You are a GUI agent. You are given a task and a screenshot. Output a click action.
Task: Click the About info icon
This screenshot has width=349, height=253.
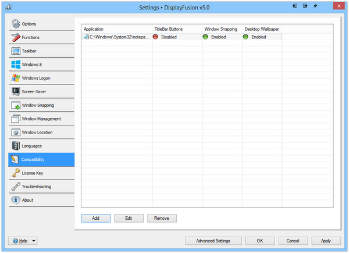click(x=16, y=200)
